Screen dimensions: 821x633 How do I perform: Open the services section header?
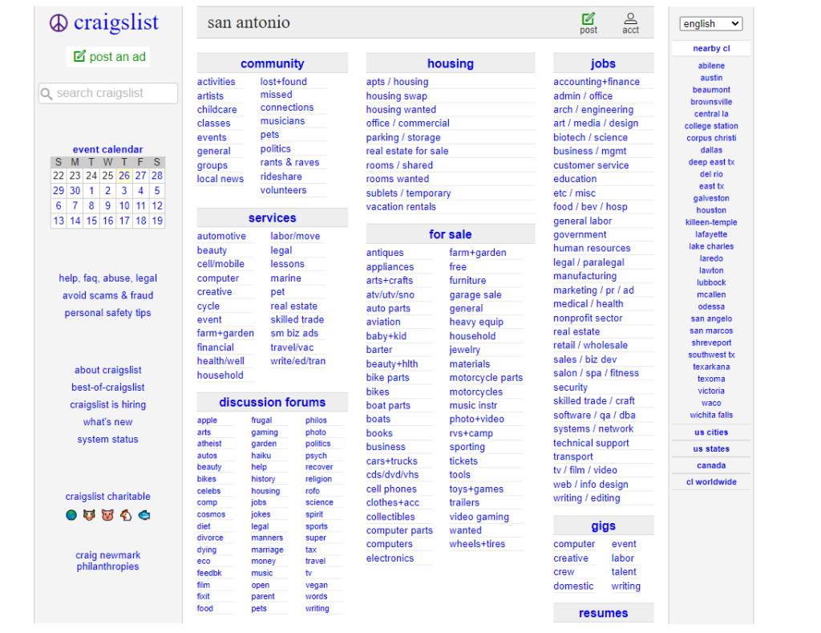point(273,218)
